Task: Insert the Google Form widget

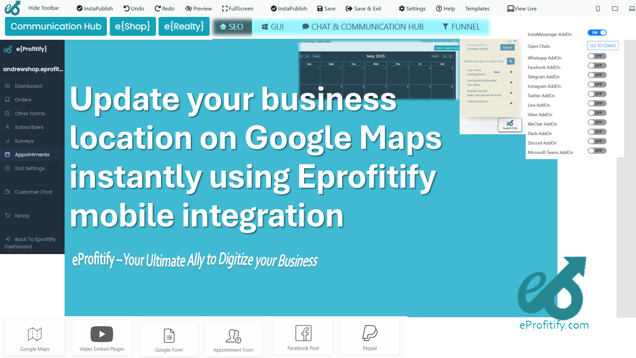Action: tap(169, 339)
